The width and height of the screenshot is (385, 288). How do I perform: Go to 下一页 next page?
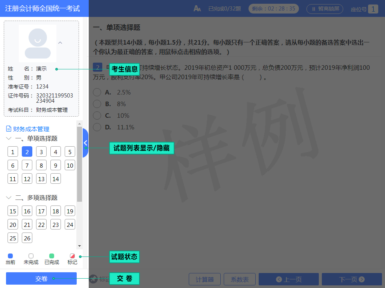point(352,279)
